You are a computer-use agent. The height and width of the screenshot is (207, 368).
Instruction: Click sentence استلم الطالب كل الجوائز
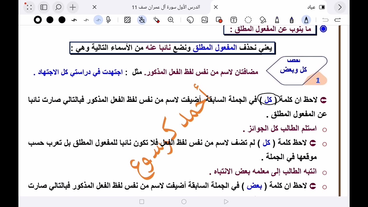pyautogui.click(x=279, y=129)
